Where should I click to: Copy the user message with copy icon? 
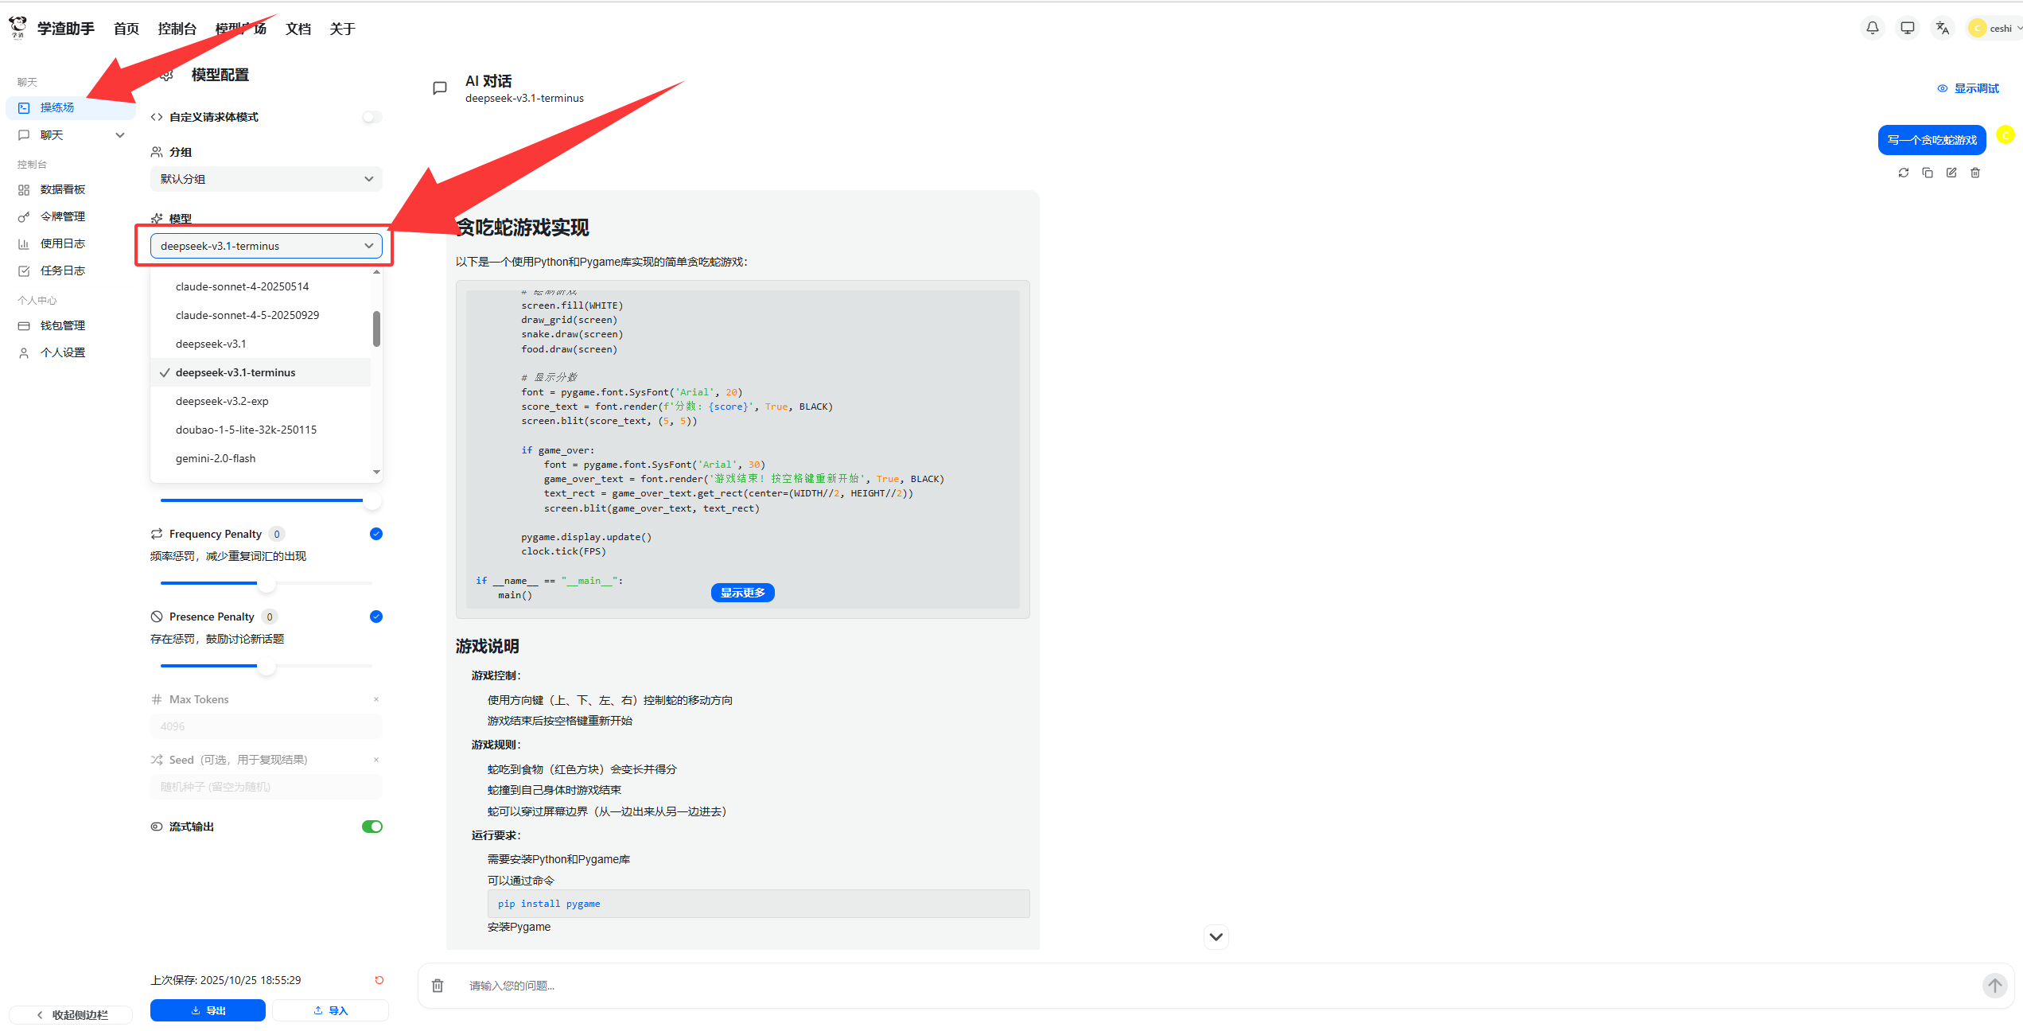1927,173
